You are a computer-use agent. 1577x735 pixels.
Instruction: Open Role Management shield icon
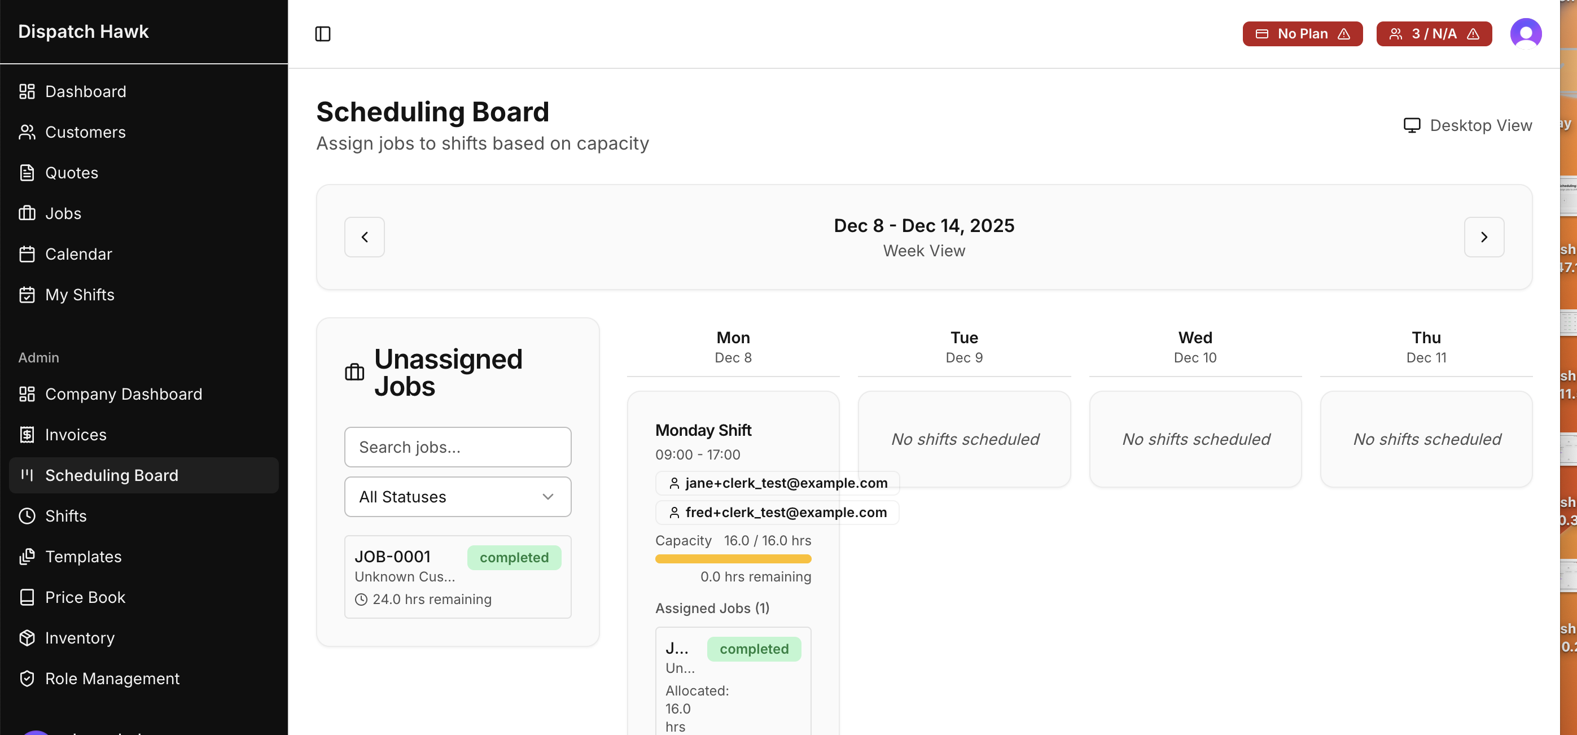[x=27, y=678]
